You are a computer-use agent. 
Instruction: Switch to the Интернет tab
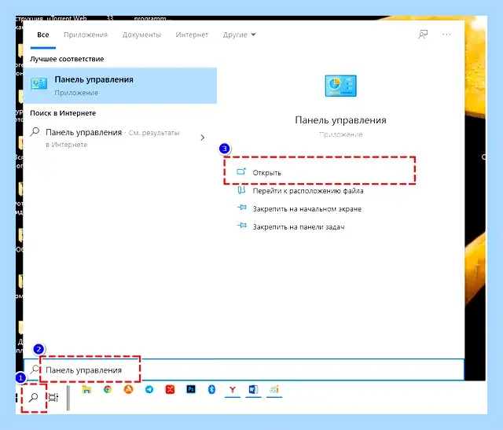click(x=192, y=35)
